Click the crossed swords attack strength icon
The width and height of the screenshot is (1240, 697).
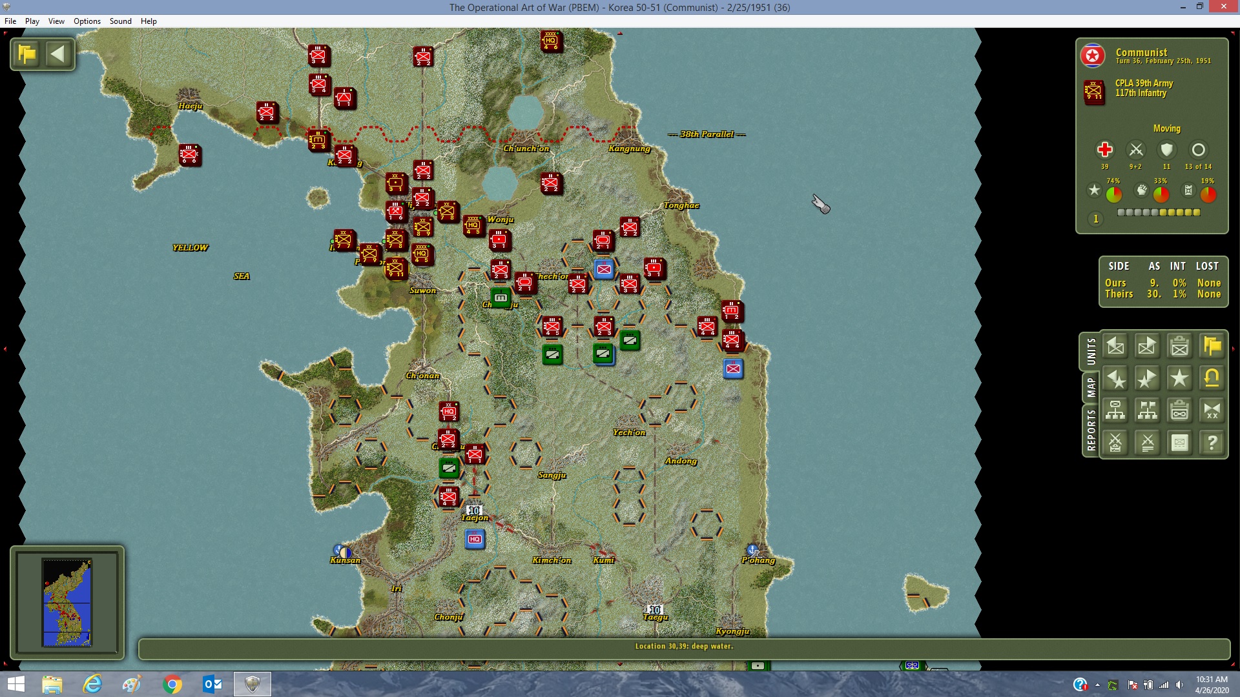(1135, 150)
